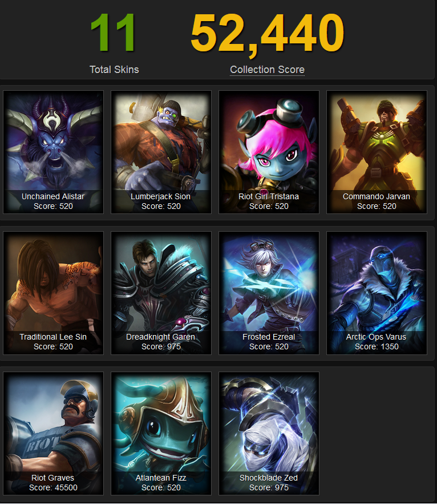Click the Dreadknight Garen Score 975 caption
Image resolution: width=437 pixels, height=504 pixels.
point(161,342)
